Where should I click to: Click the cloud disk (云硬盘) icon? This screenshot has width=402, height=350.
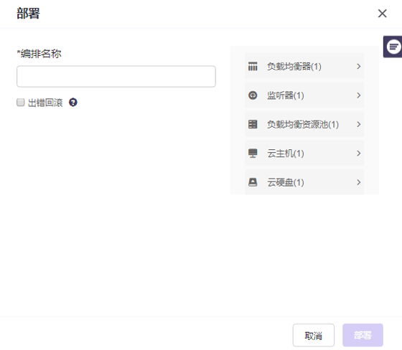pos(253,182)
